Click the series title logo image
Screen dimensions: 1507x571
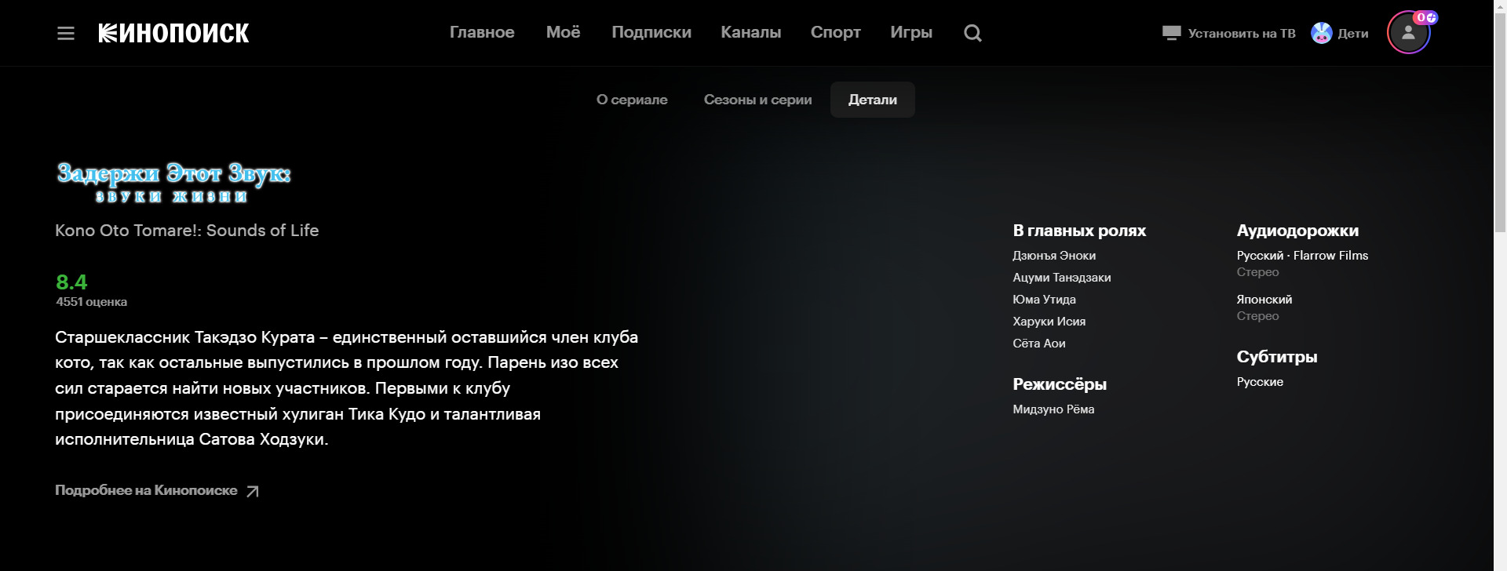click(x=173, y=182)
